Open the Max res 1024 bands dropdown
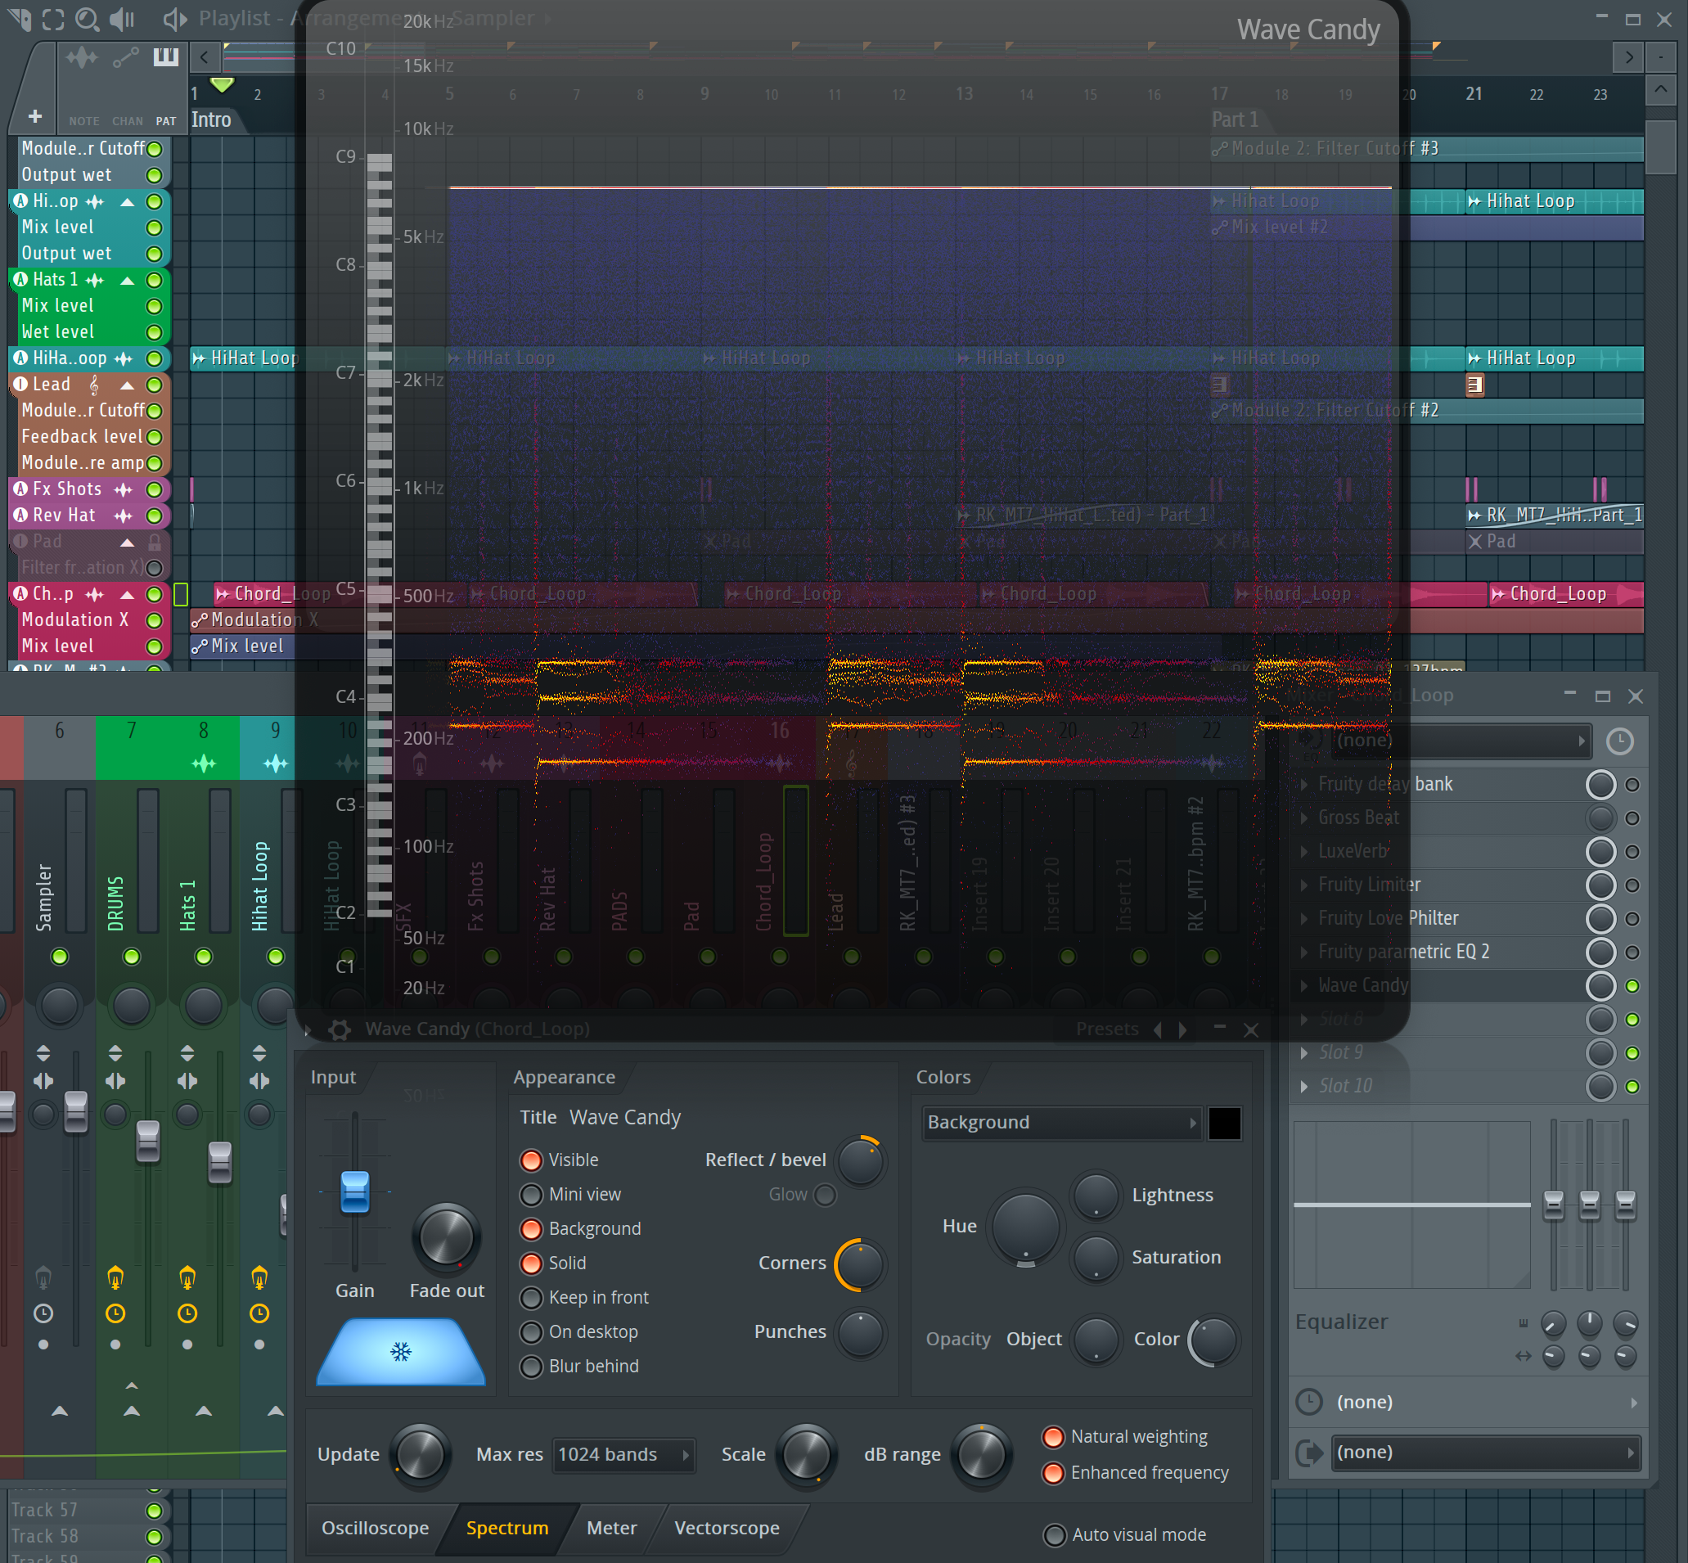The image size is (1688, 1563). coord(624,1454)
